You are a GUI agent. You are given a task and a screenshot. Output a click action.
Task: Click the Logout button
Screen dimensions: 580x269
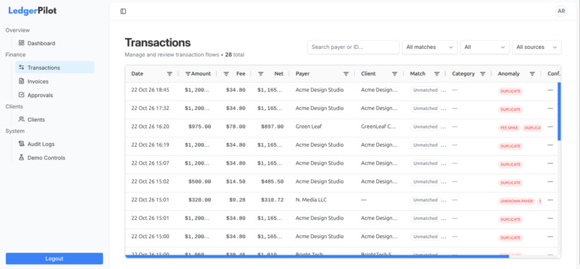(x=55, y=259)
